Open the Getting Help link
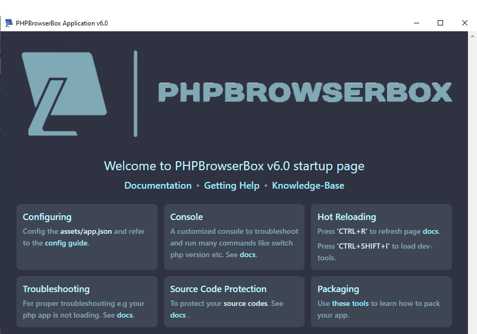Image resolution: width=477 pixels, height=334 pixels. pos(231,186)
